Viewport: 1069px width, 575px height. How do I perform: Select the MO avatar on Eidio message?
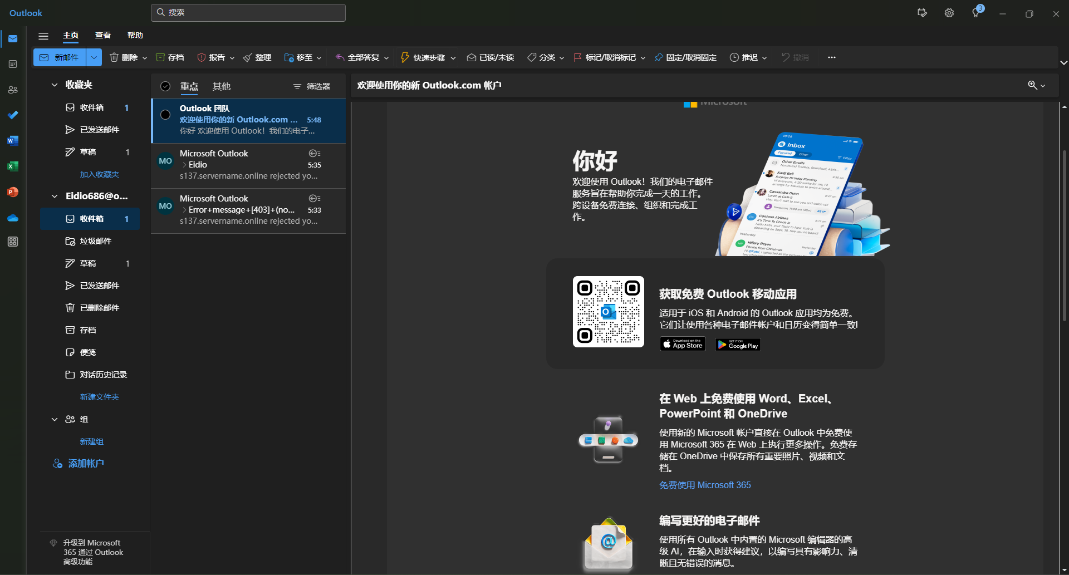165,161
